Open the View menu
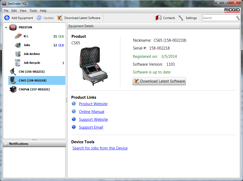The image size is (243, 181). pos(23,10)
